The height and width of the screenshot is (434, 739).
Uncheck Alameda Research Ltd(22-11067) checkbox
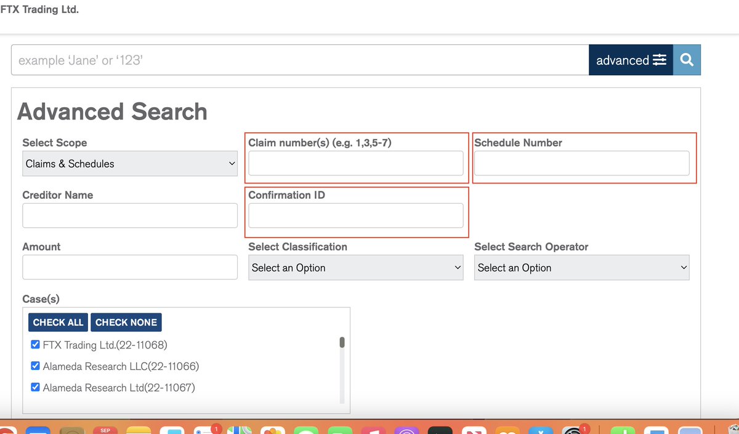tap(35, 387)
